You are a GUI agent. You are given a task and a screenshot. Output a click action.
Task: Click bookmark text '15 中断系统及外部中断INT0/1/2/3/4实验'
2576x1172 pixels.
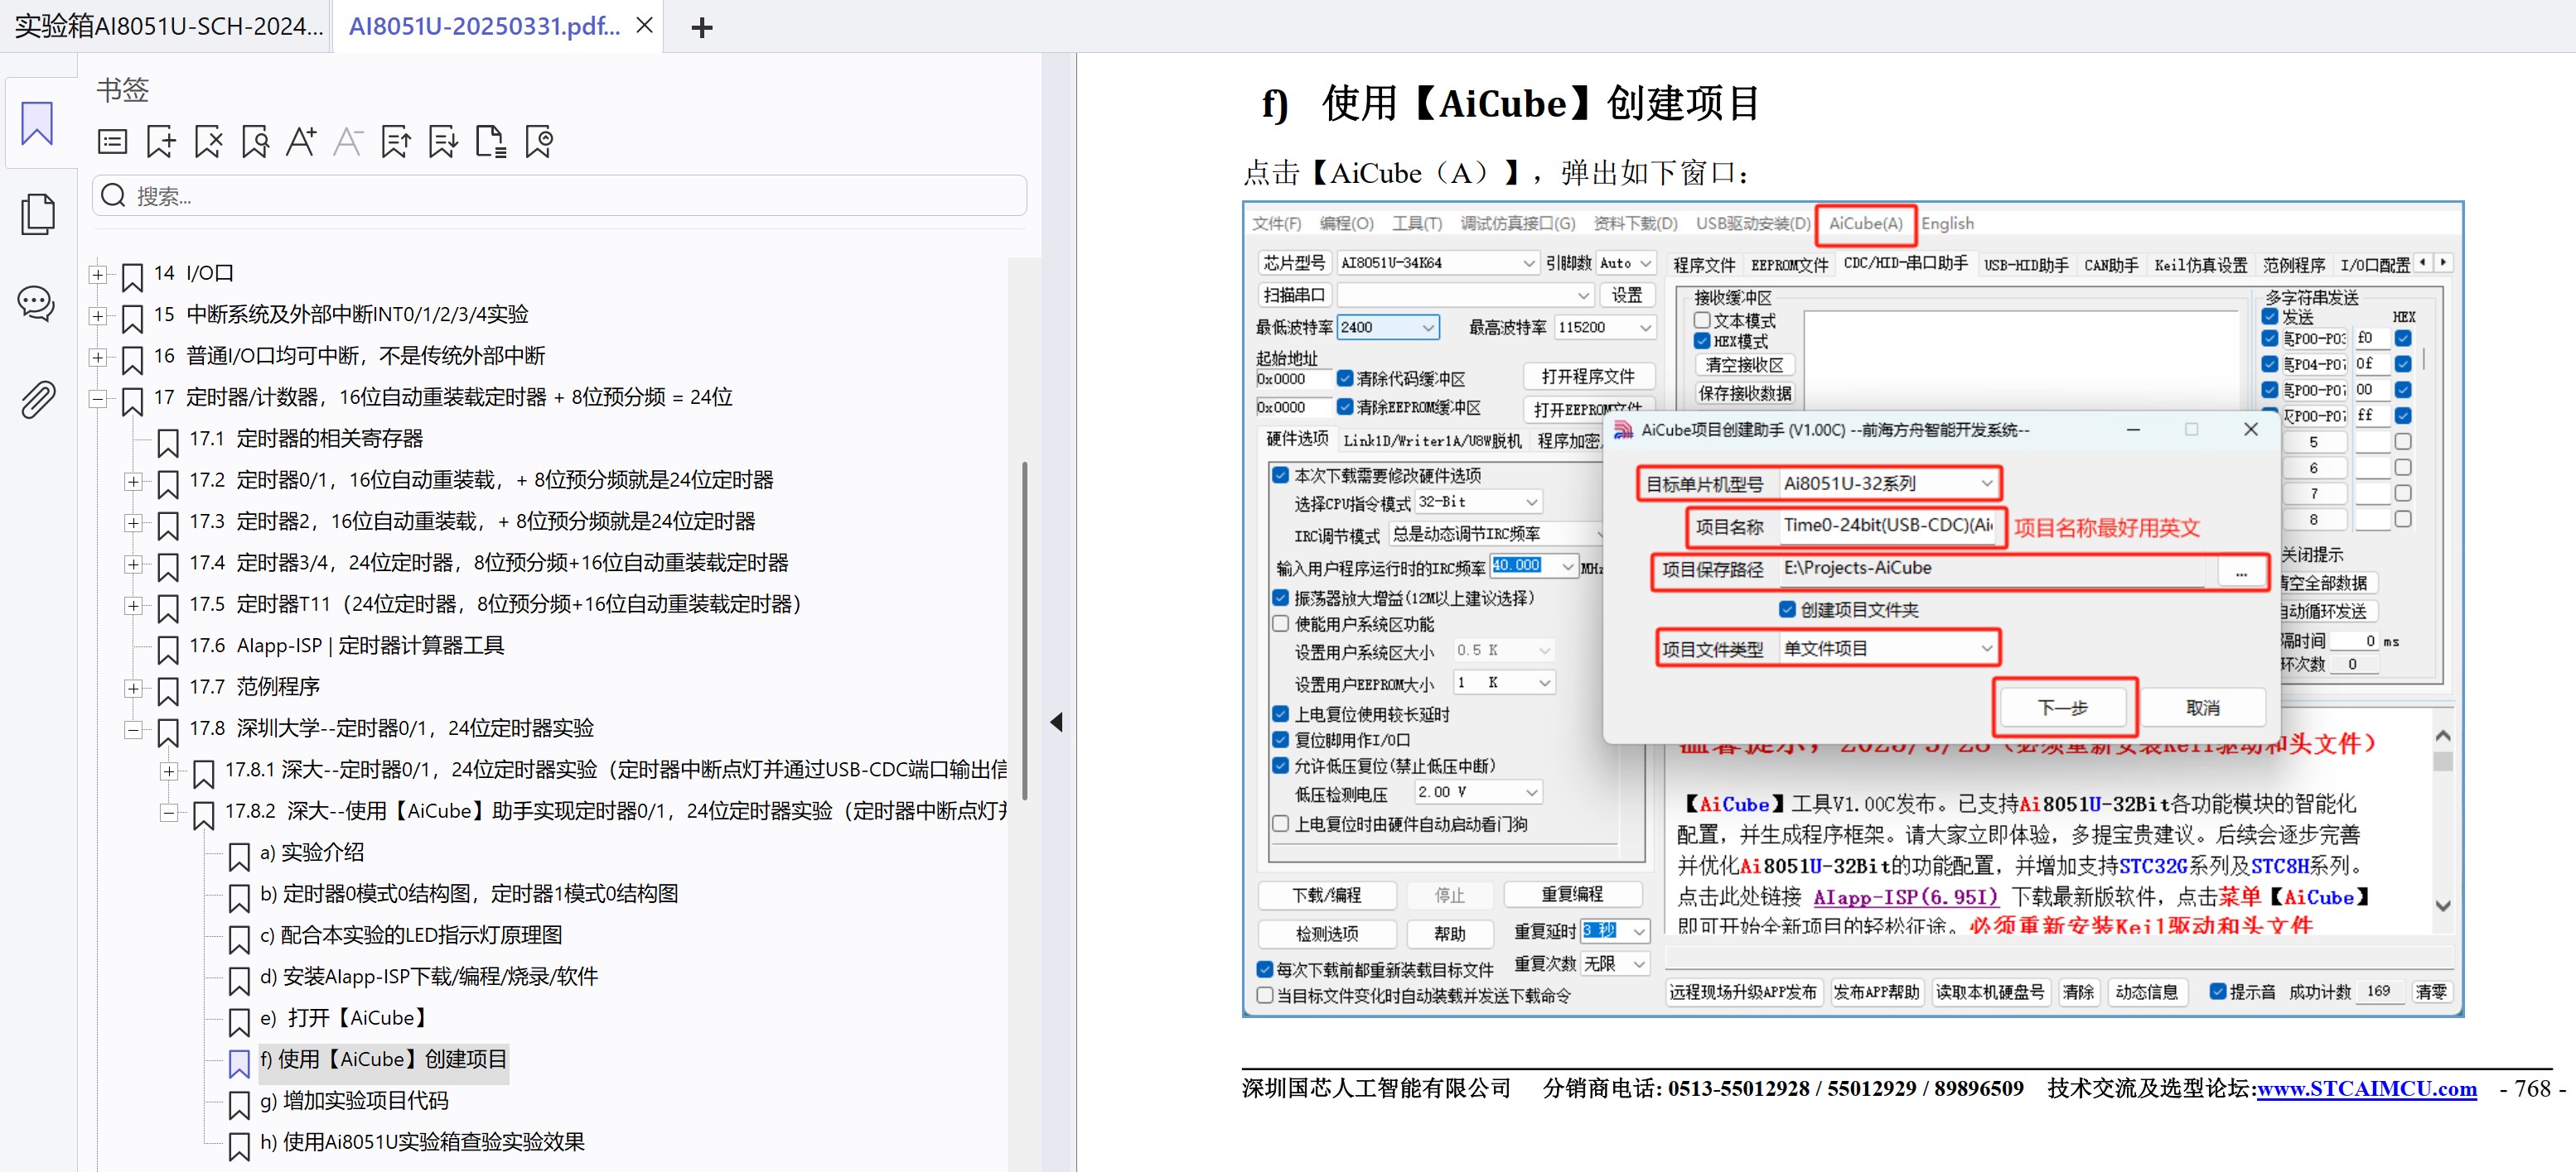[341, 315]
